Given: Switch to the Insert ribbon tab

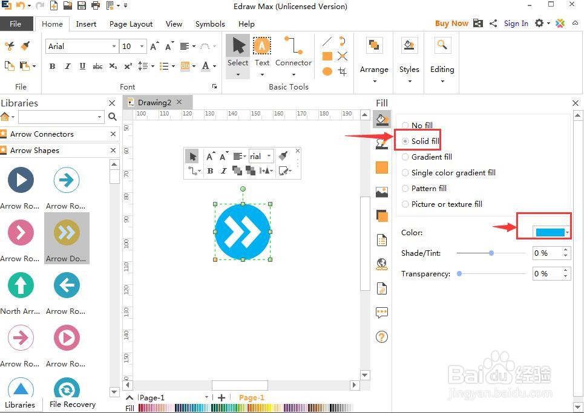Looking at the screenshot, I should [x=86, y=24].
